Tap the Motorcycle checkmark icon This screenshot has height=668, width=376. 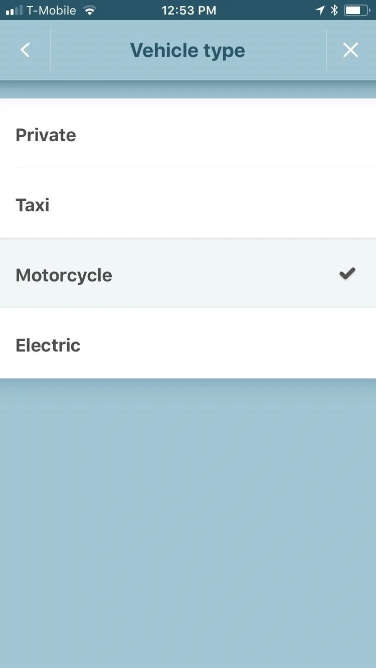tap(347, 273)
